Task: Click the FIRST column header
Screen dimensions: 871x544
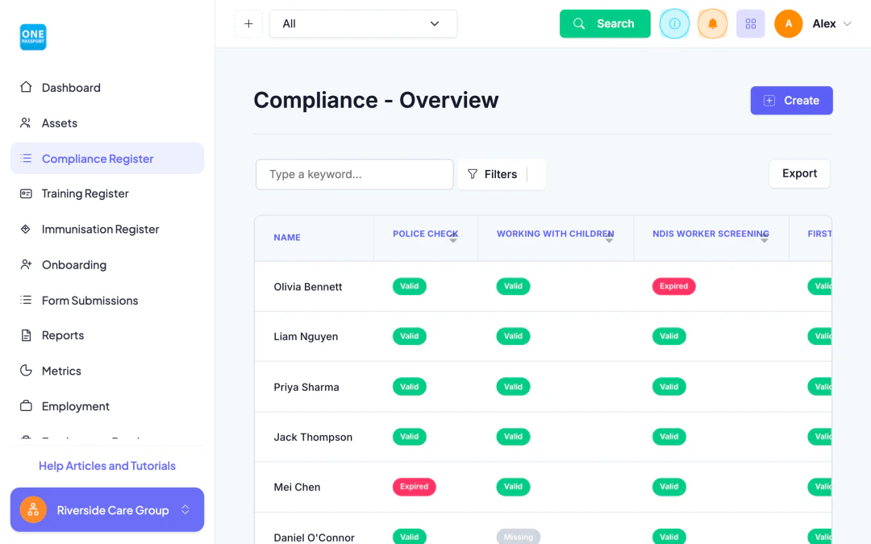Action: (x=819, y=234)
